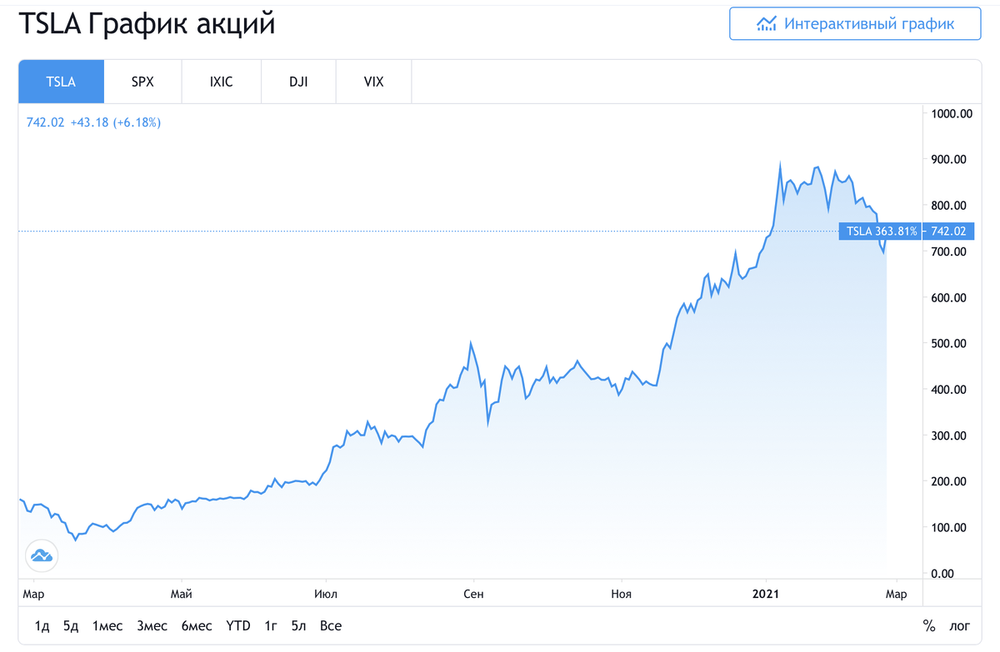Open the DJI index chart tab

297,81
